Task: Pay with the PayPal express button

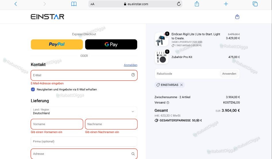Action: (57, 44)
